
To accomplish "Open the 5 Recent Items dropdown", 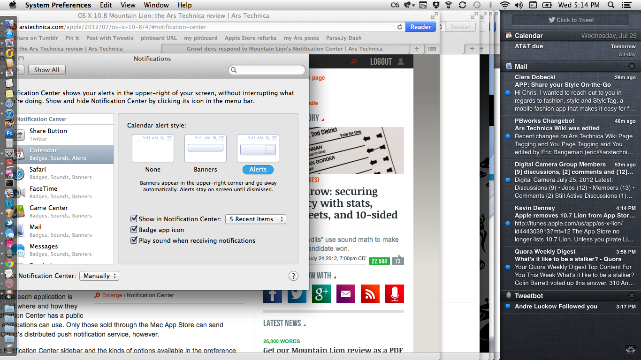I will 256,219.
